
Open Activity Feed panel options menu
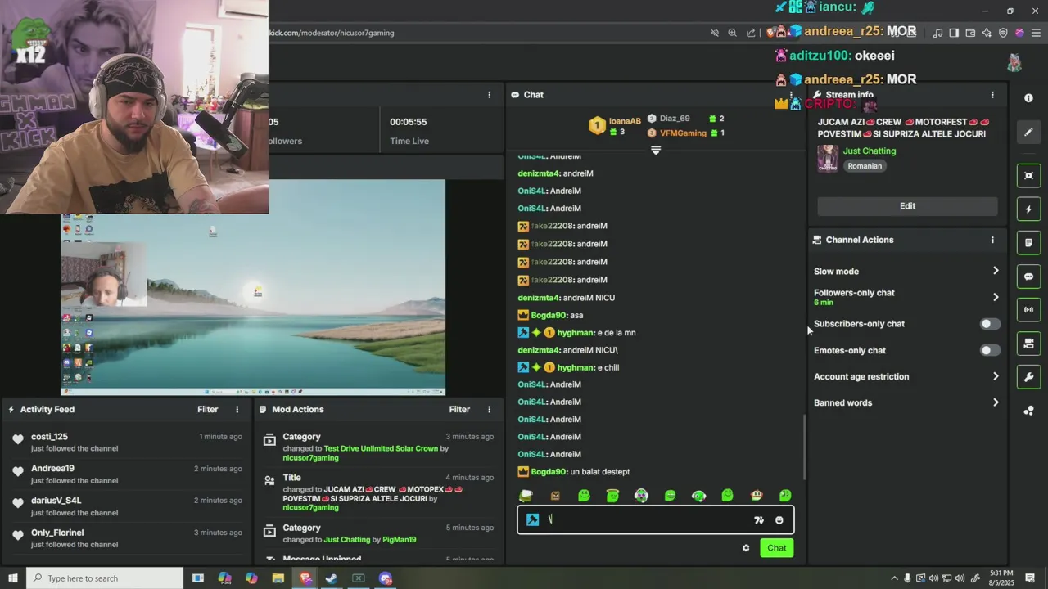click(x=237, y=409)
